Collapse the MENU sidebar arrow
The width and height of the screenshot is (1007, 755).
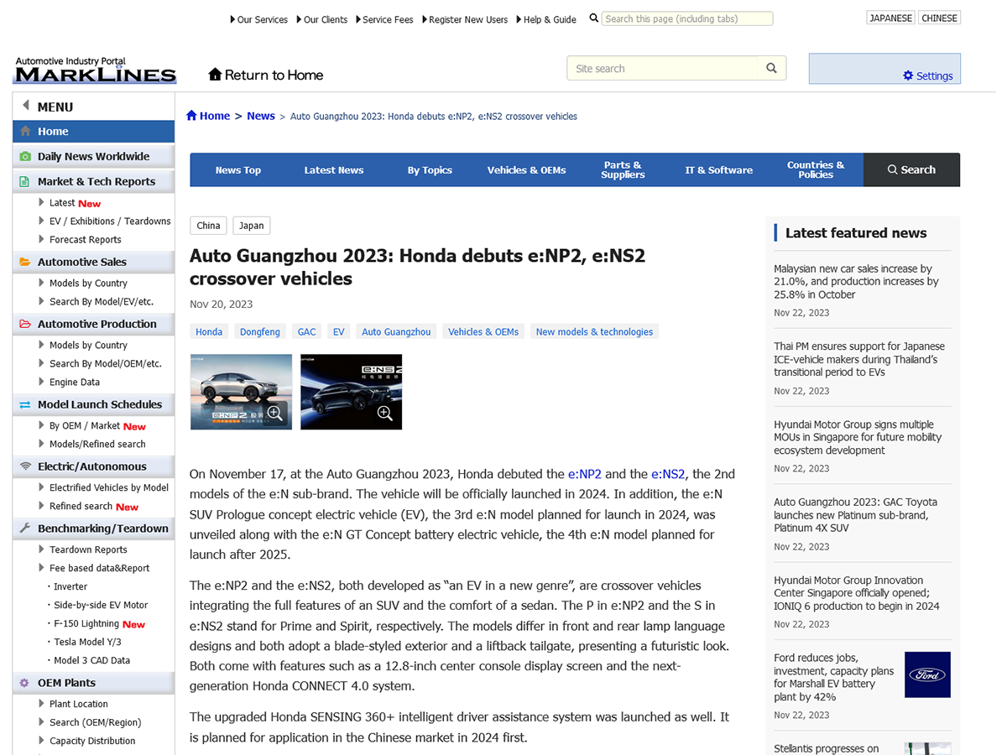[x=26, y=106]
